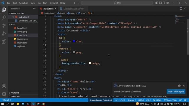Click Ln 11, Col 8 in status bar
Image resolution: width=189 pixels, height=106 pixels.
120,100
